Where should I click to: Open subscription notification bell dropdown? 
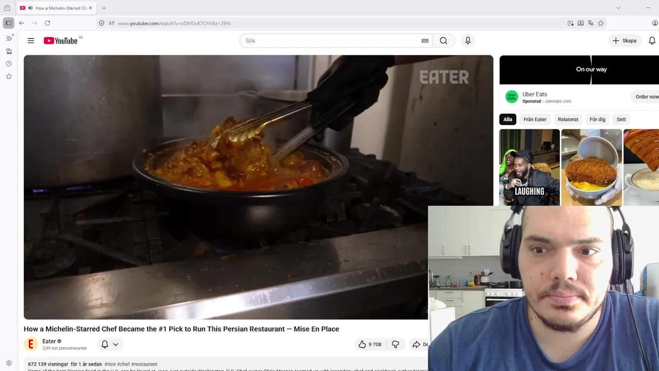[x=110, y=344]
